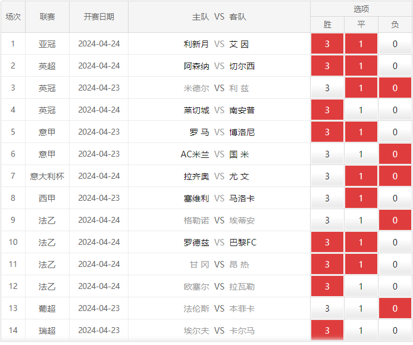Image resolution: width=413 pixels, height=345 pixels.
Task: Toggle loss option 0 for 拉齐奥 vs 尤文
Action: coord(395,176)
